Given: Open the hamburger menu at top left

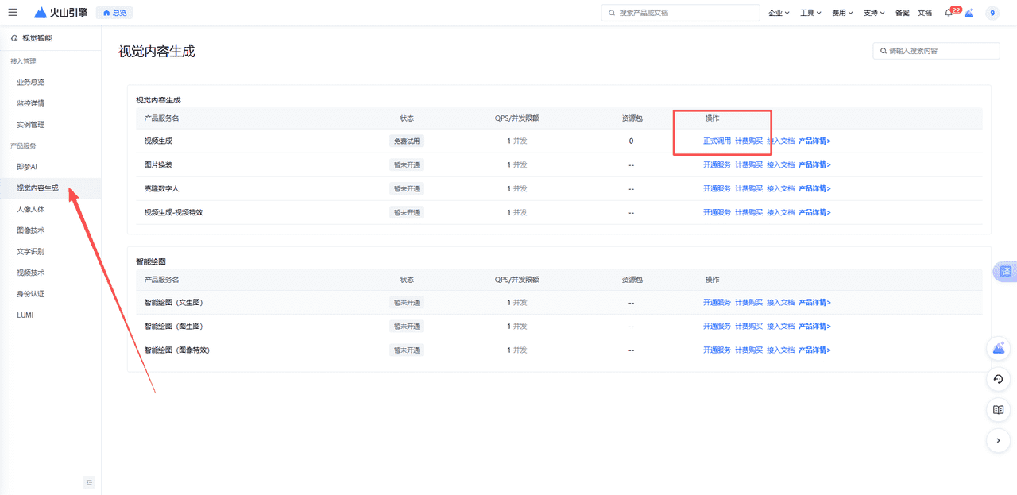Looking at the screenshot, I should pos(13,13).
